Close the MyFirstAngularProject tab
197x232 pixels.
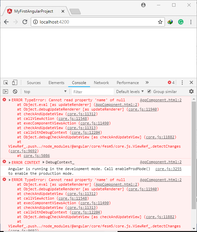63,11
